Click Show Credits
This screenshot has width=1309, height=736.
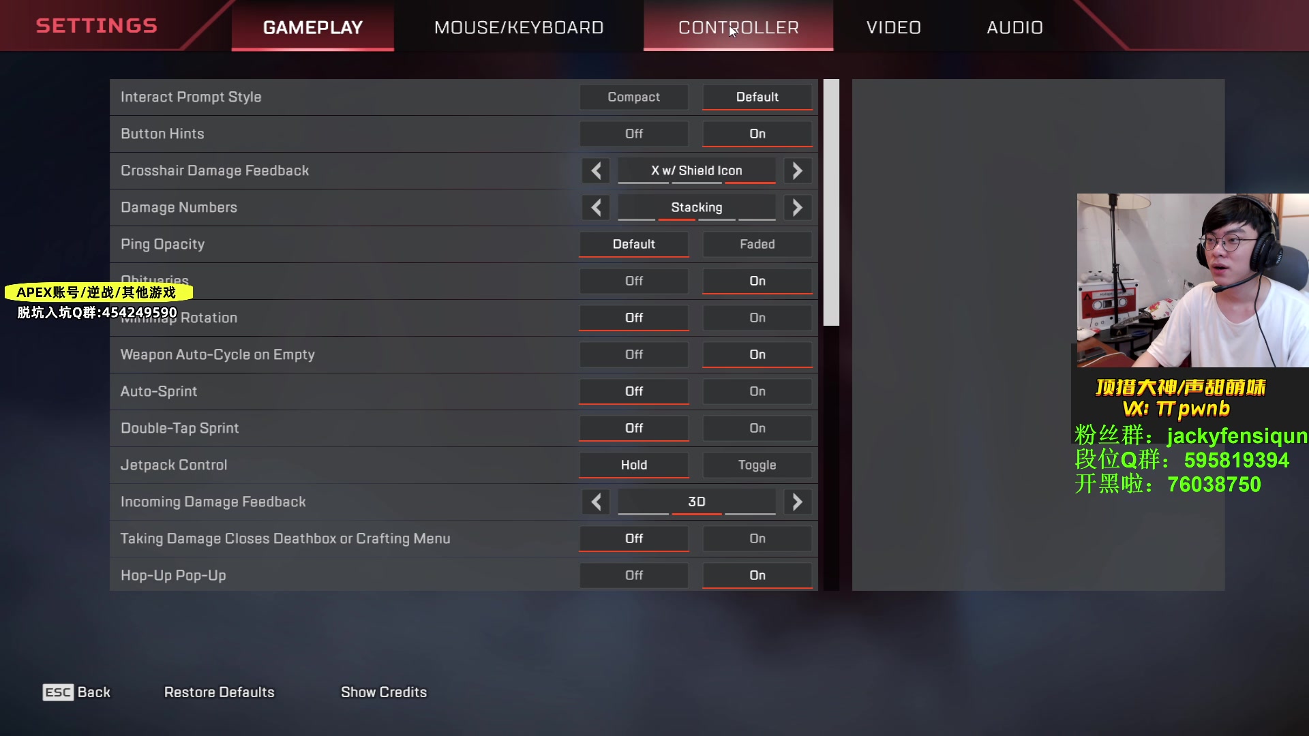(384, 692)
